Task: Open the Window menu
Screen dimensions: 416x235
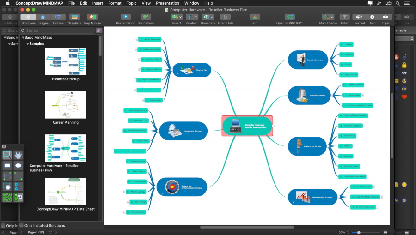Action: point(191,3)
